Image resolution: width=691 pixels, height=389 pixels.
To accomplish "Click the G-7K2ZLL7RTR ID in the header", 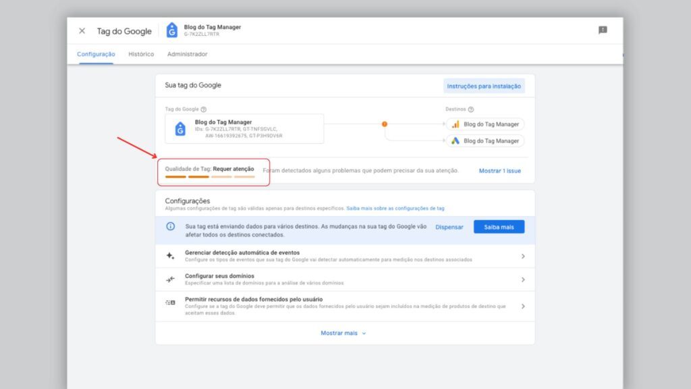I will 201,34.
